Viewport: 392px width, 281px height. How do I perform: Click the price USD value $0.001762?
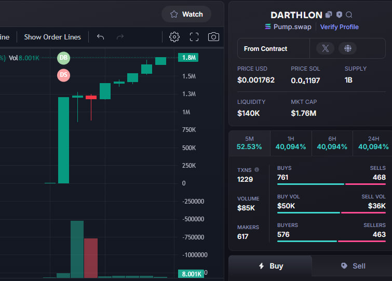(256, 80)
